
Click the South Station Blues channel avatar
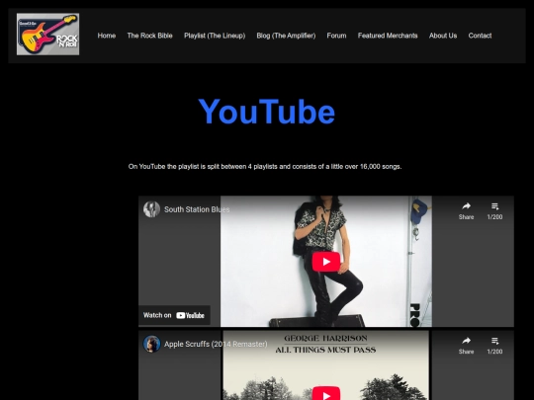151,209
